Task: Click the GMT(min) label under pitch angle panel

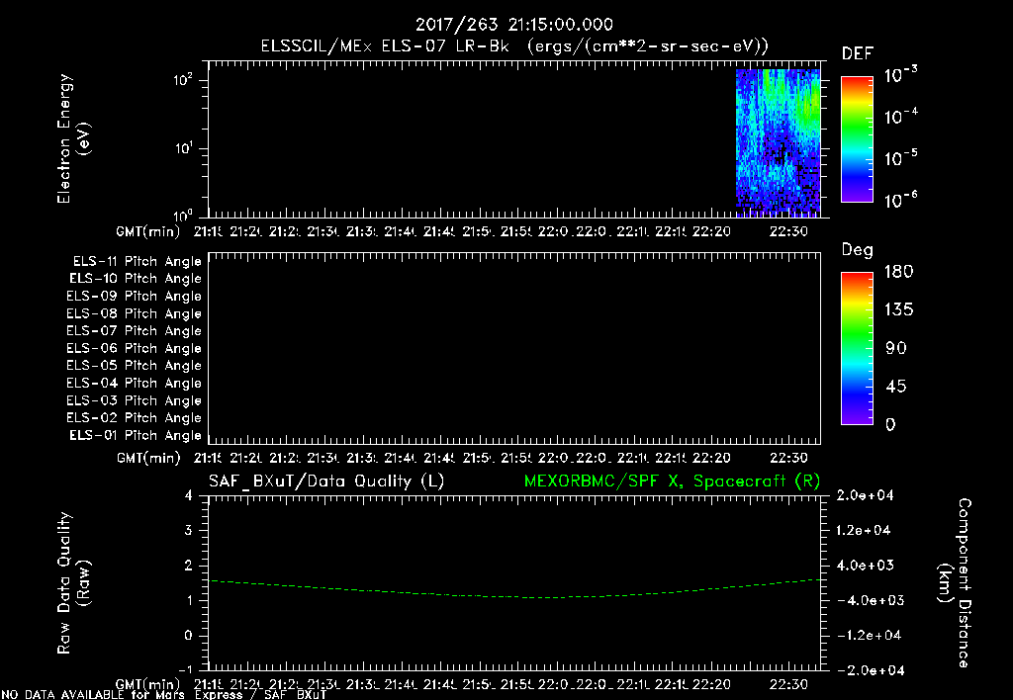Action: [x=148, y=458]
